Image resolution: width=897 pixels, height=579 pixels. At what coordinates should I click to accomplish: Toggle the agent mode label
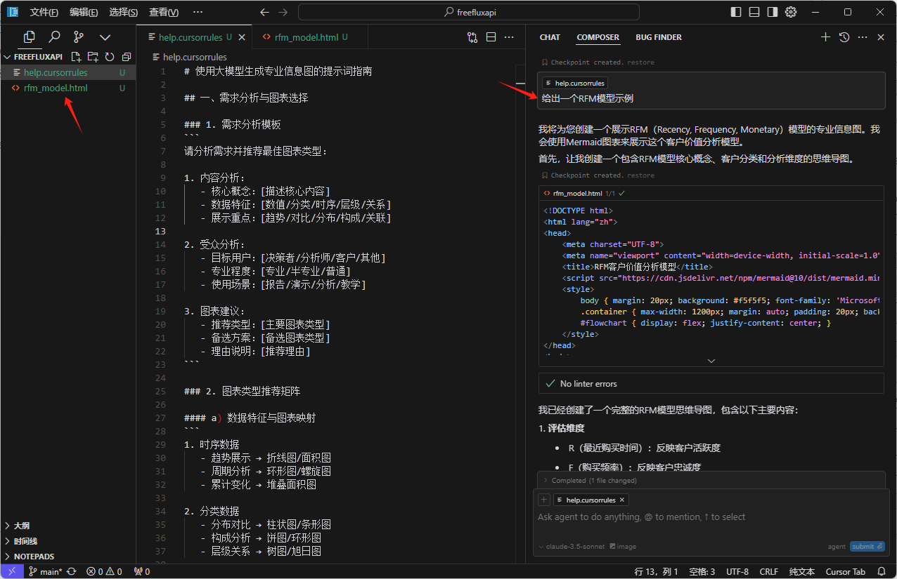(x=837, y=547)
